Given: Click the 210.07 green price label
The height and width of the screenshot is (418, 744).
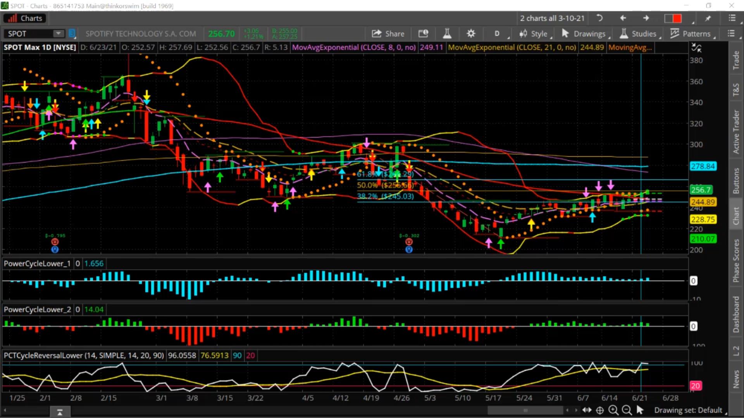Looking at the screenshot, I should pos(703,239).
